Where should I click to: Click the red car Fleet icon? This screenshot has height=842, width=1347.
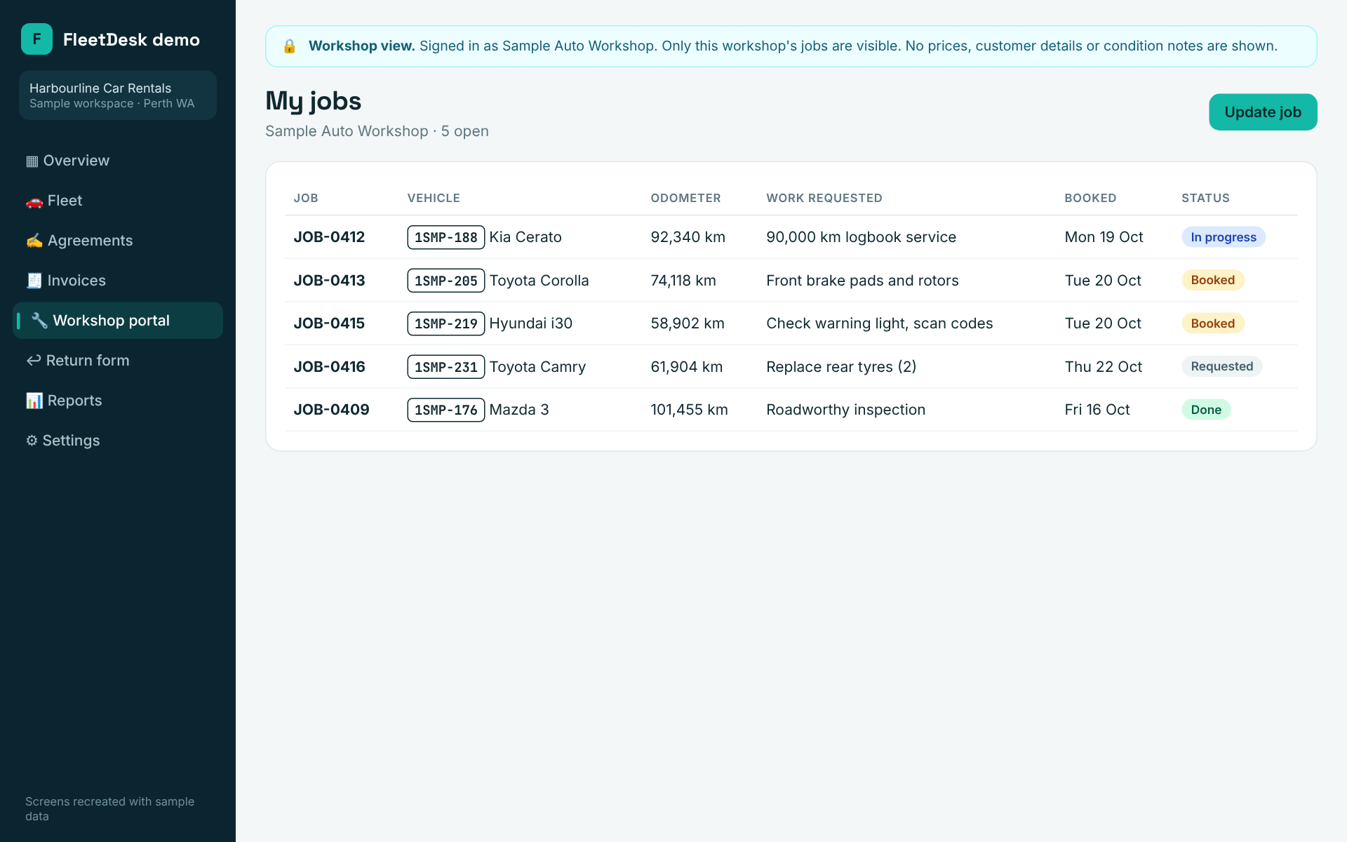(x=34, y=201)
